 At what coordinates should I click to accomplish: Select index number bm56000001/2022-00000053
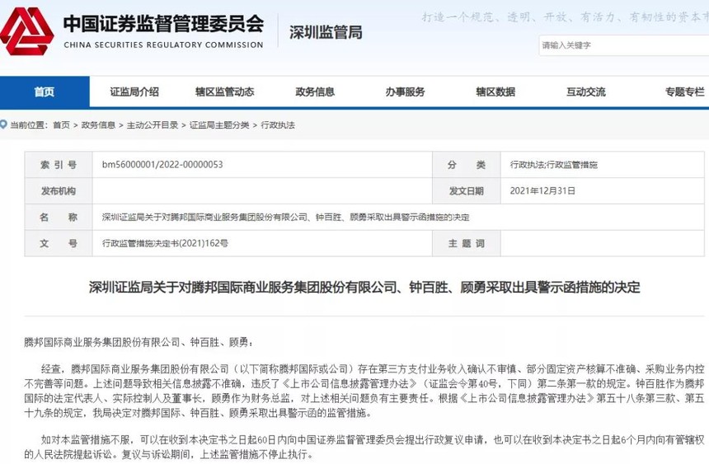pyautogui.click(x=162, y=165)
